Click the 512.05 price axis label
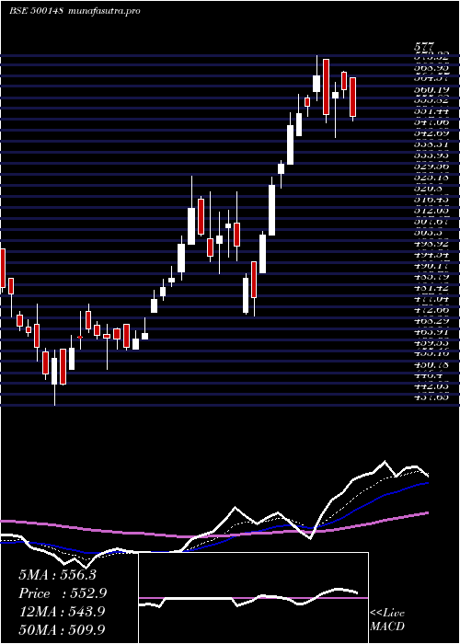The image size is (460, 644). pos(431,211)
